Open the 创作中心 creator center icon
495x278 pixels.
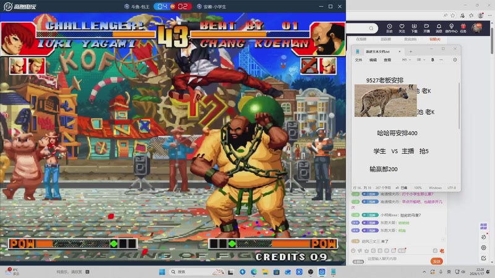pos(452,28)
